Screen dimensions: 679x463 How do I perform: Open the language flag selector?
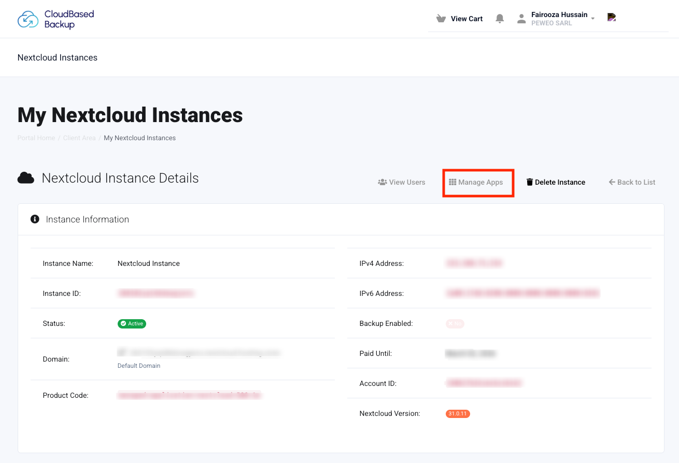[x=612, y=17]
